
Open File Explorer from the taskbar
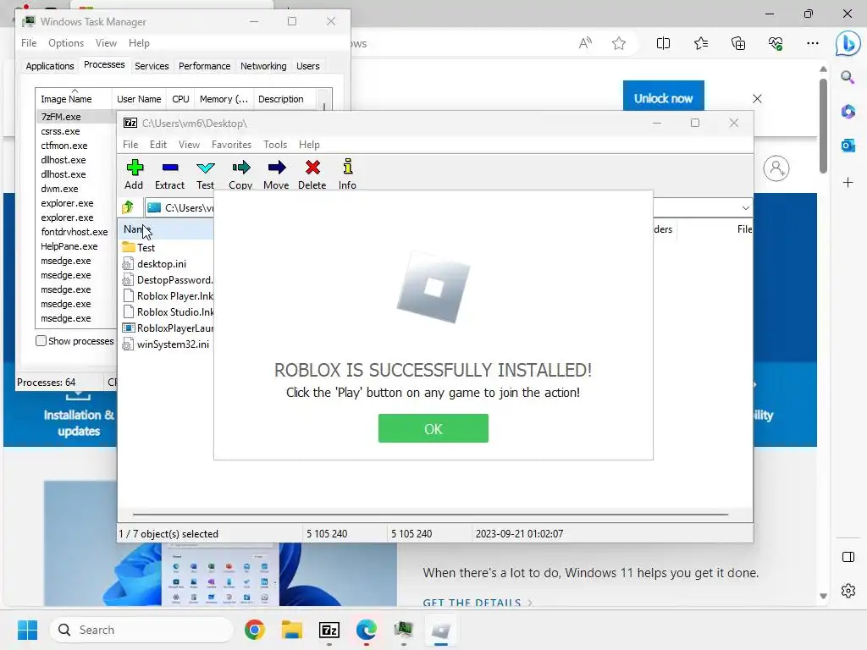tap(291, 630)
